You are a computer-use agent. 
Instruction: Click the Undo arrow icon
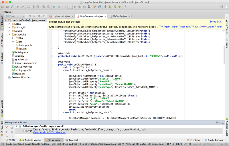(x=18, y=7)
